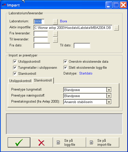This screenshot has width=128, height=152.
Task: Disable Overskriv eksisterende data option
Action: [x=65, y=62]
